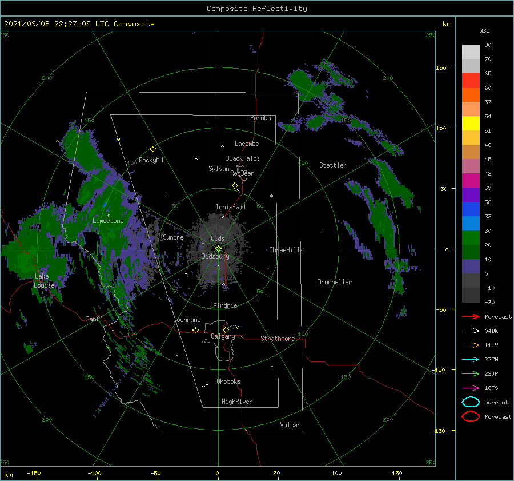Click the yellow diamond marker in Calgary
The height and width of the screenshot is (481, 514).
pos(226,329)
